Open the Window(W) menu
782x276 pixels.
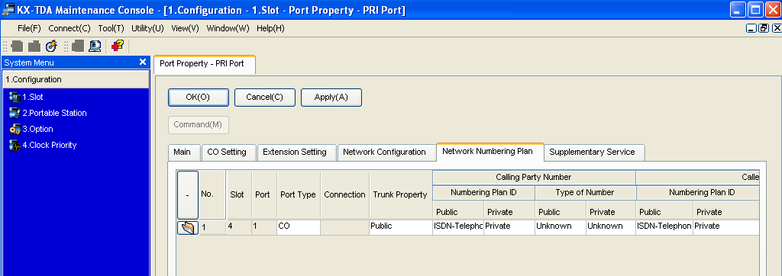point(228,28)
